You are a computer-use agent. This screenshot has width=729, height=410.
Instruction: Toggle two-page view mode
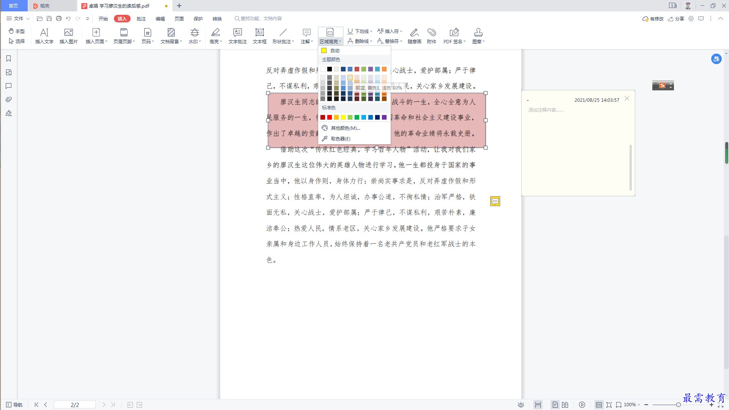(565, 405)
